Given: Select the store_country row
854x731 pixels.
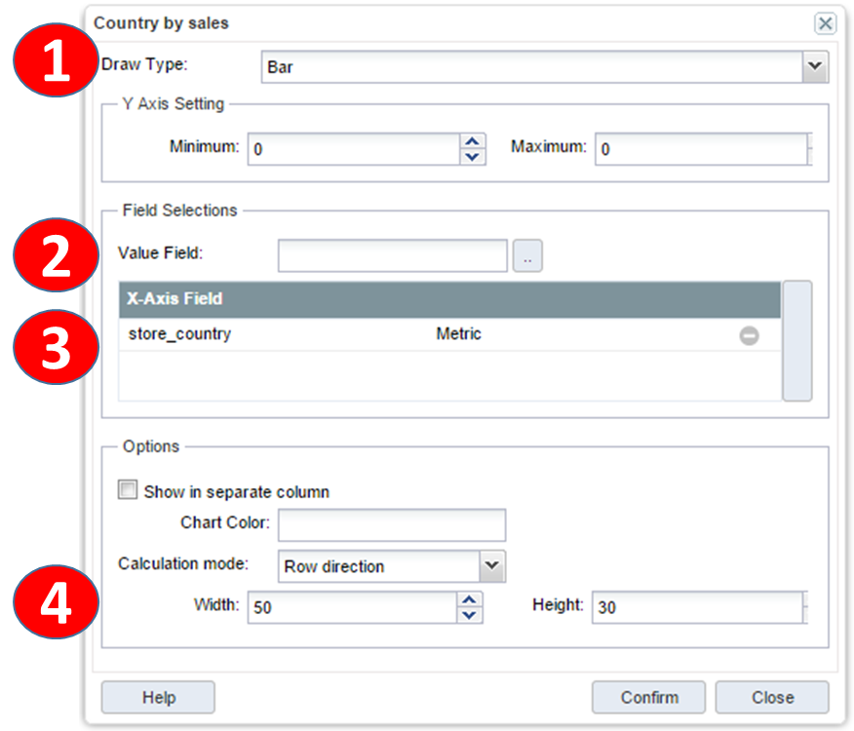Looking at the screenshot, I should (292, 335).
